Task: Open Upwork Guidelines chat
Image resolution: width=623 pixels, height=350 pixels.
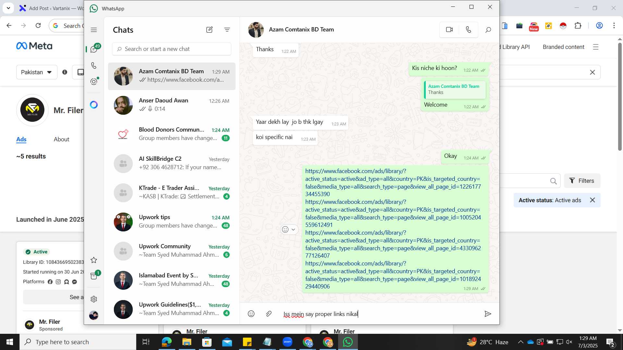Action: (x=172, y=309)
